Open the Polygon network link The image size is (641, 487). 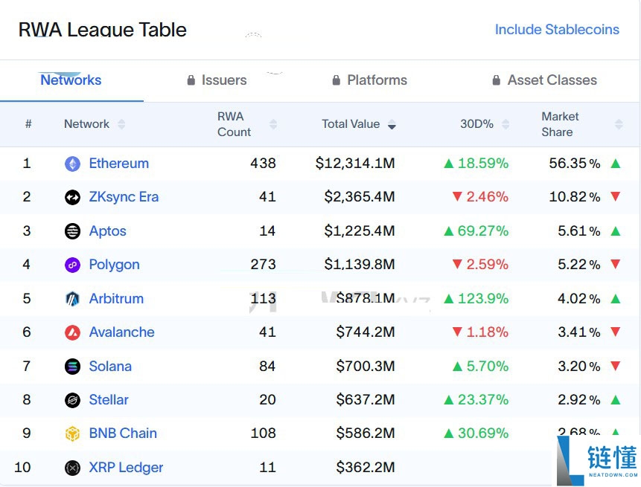pyautogui.click(x=115, y=265)
